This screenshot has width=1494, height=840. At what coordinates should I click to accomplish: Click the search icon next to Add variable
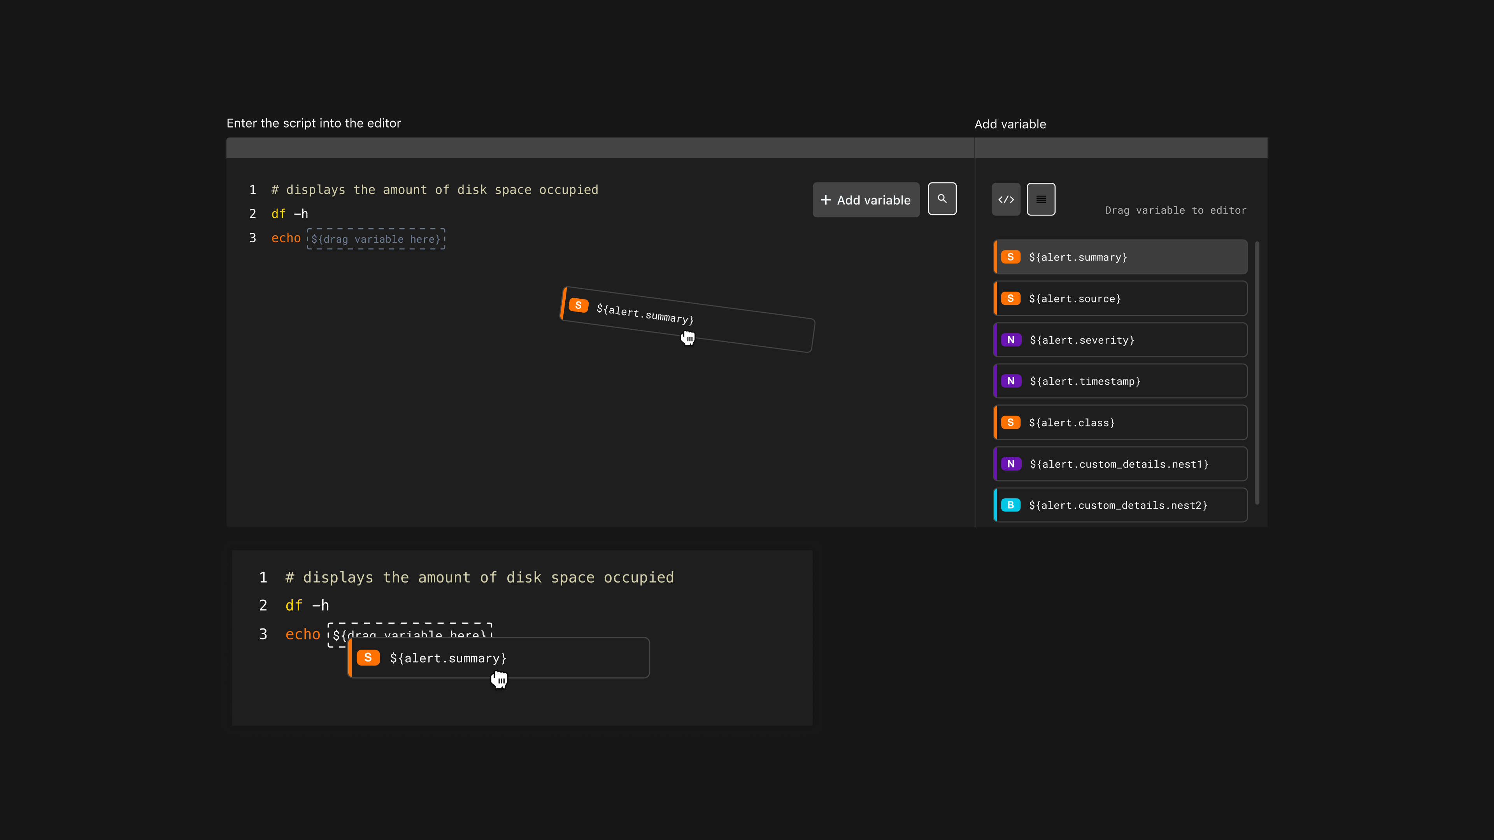click(942, 199)
